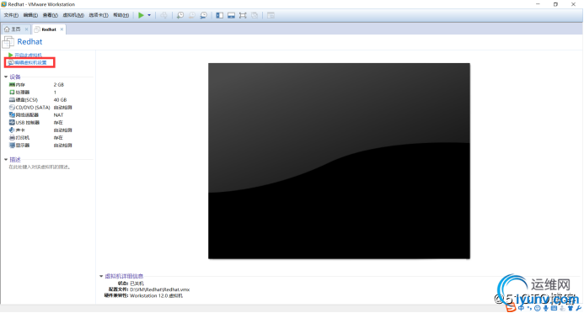Open the 文件(F) menu

pos(11,15)
